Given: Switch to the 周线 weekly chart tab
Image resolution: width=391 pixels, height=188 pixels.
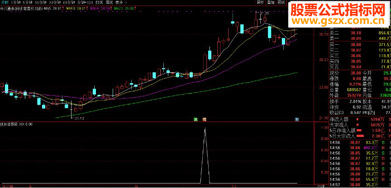Looking at the screenshot, I should tap(110, 3).
